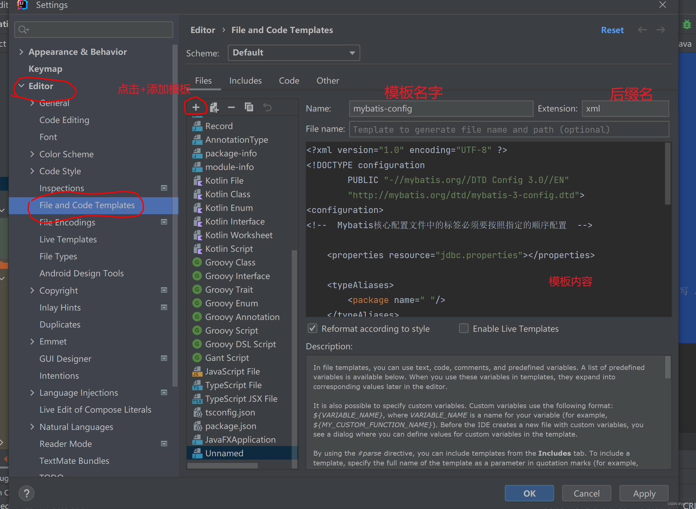This screenshot has height=509, width=696.
Task: Click the revert template arrow icon
Action: coord(267,107)
